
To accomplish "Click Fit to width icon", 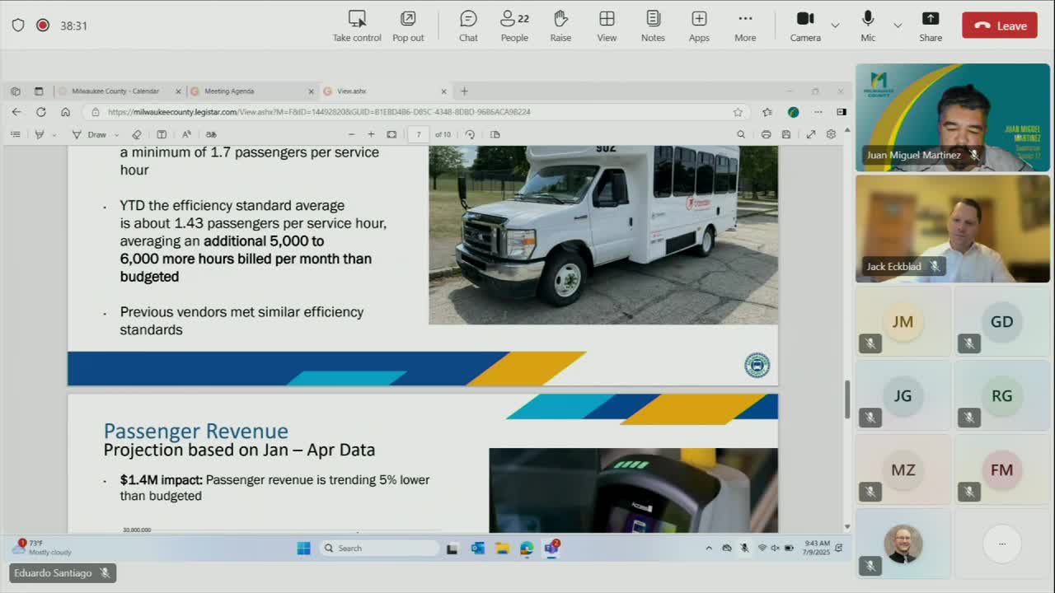I will click(392, 134).
